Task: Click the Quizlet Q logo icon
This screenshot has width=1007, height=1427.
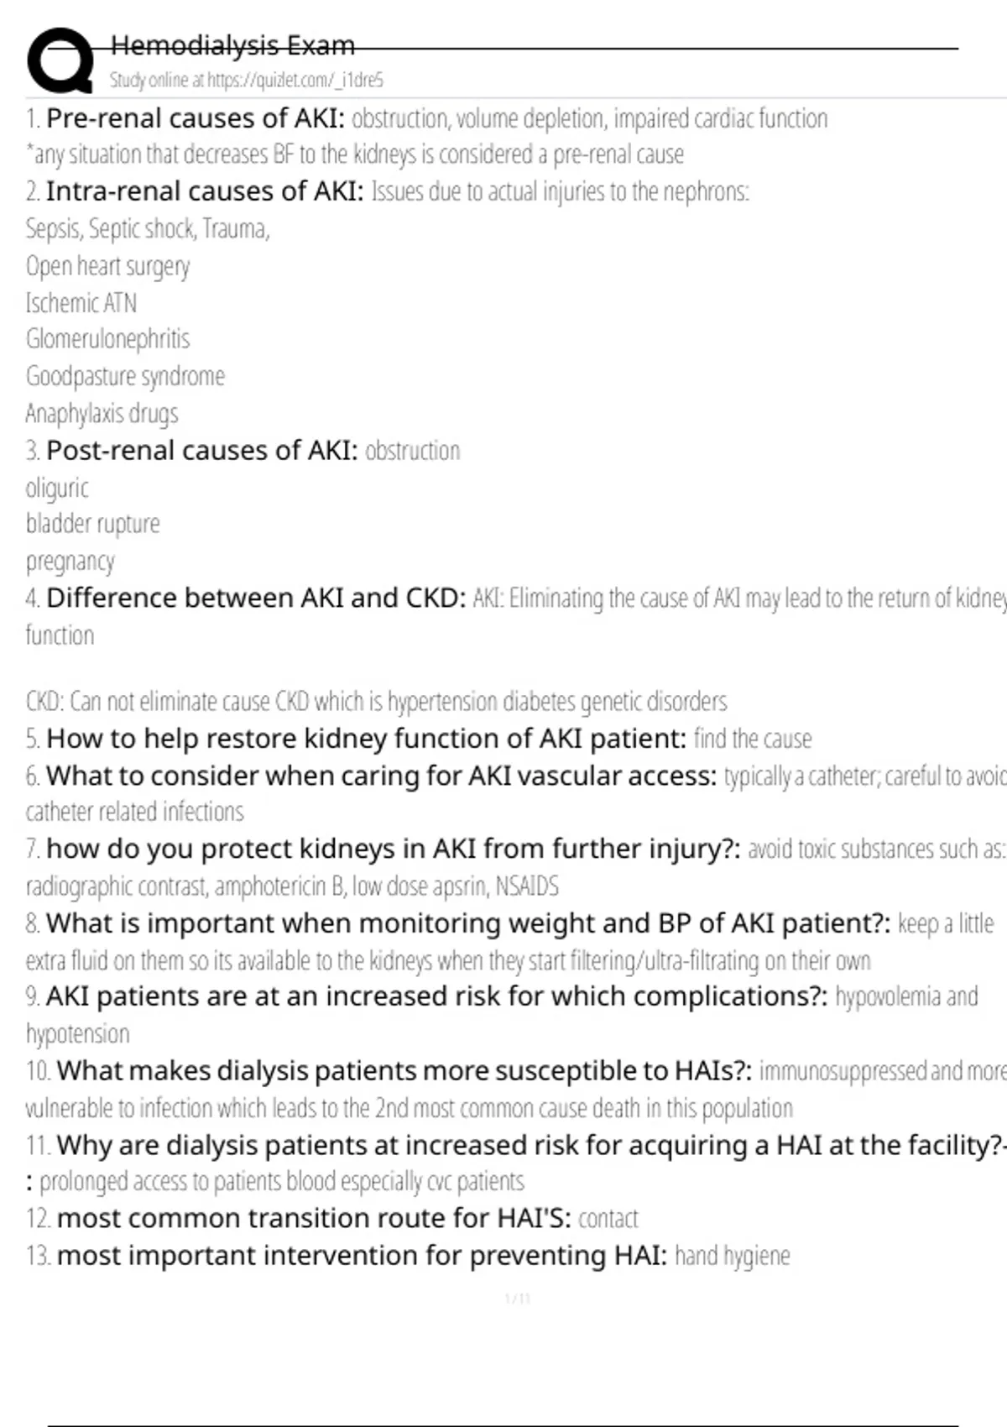Action: [60, 60]
